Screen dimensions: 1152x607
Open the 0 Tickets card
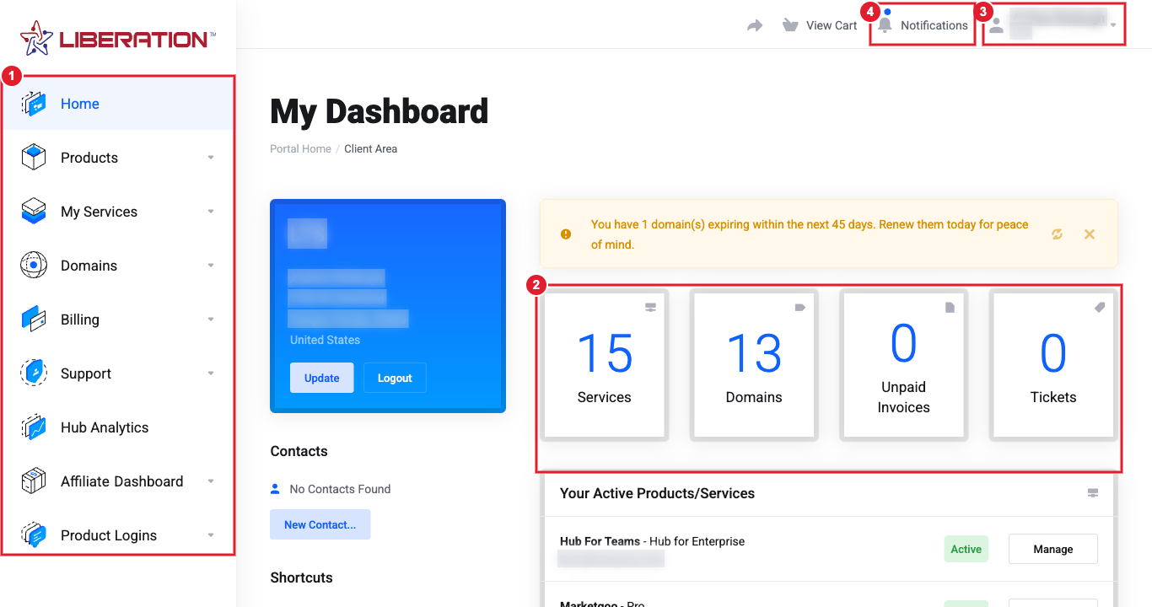click(x=1053, y=364)
